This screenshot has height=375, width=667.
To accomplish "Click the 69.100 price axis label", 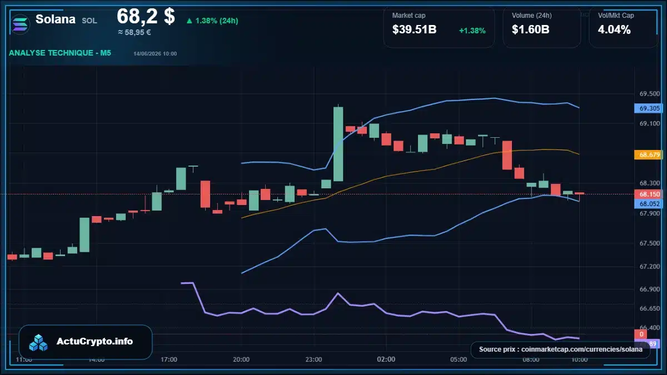I will click(x=649, y=124).
